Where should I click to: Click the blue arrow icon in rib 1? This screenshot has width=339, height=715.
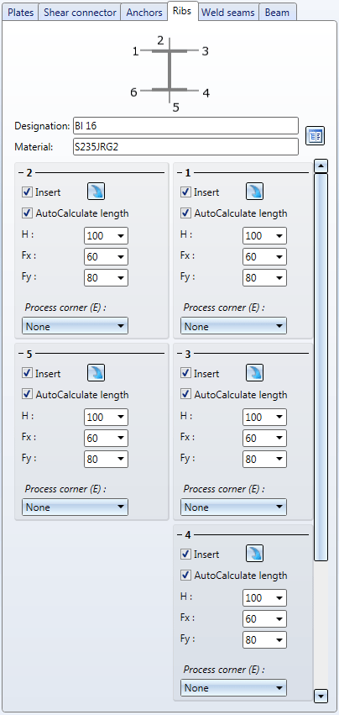pyautogui.click(x=255, y=192)
